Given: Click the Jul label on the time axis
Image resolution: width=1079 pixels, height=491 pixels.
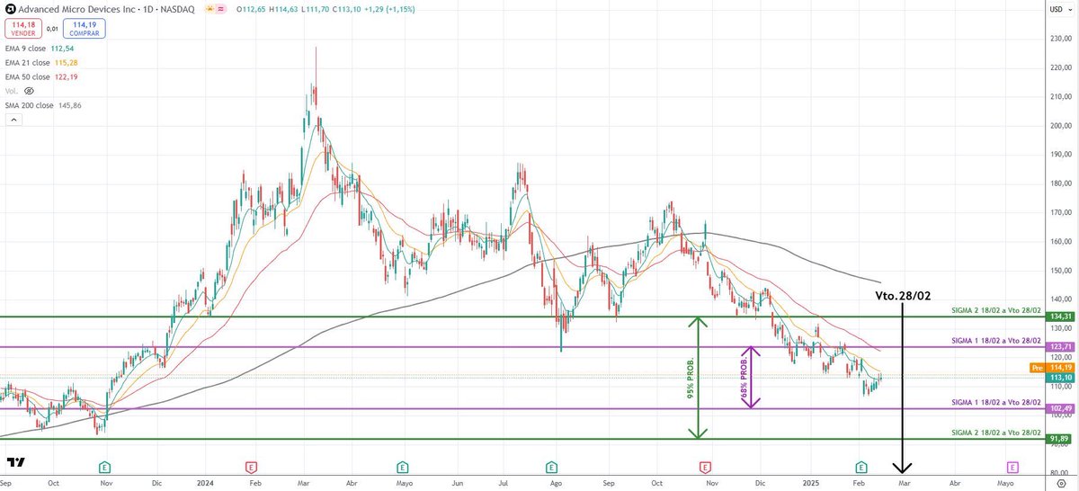Looking at the screenshot, I should (503, 483).
